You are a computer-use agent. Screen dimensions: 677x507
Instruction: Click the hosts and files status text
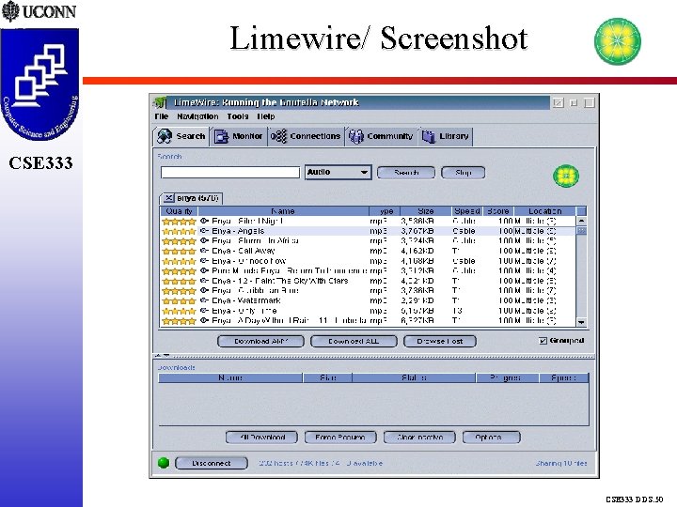321,464
